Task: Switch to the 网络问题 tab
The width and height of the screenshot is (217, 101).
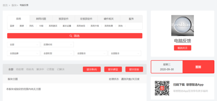Action: click(41, 19)
